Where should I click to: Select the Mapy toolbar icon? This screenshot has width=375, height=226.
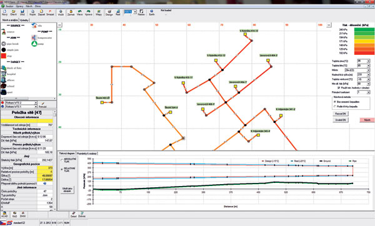[x=99, y=12]
